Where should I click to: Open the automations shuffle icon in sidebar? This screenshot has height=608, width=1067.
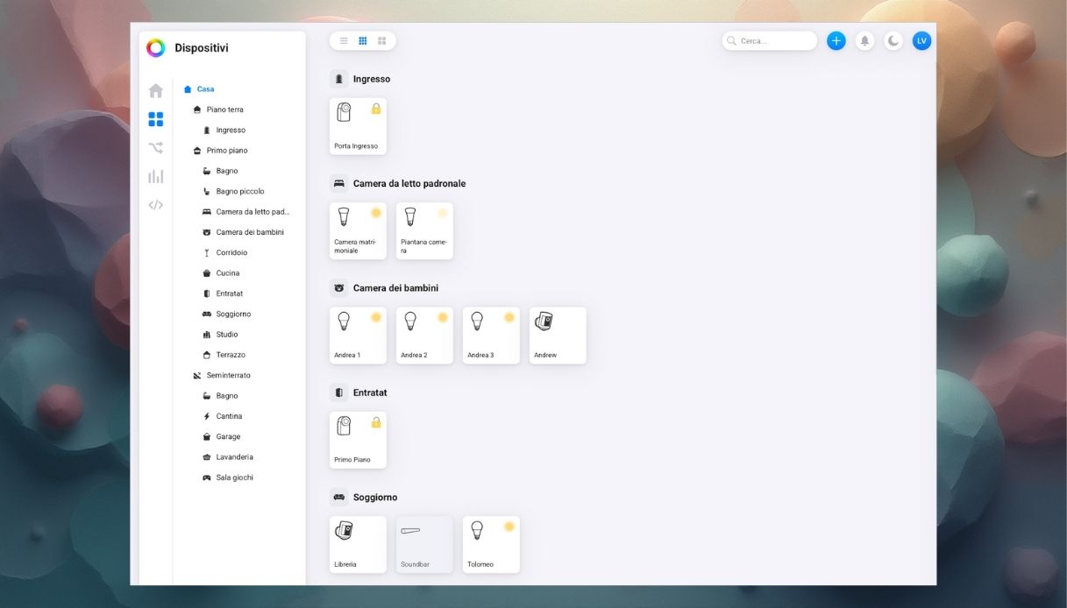click(155, 148)
